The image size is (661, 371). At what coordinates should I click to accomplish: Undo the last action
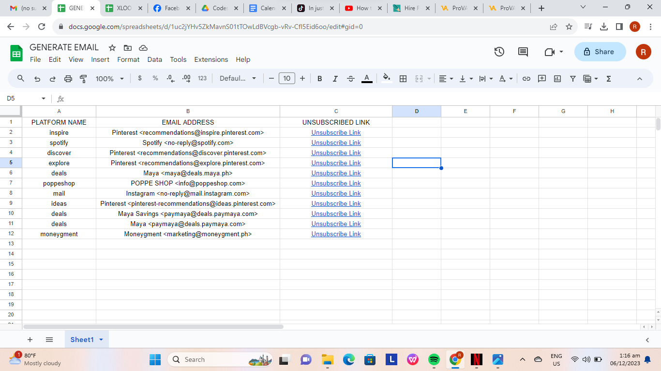pyautogui.click(x=37, y=78)
